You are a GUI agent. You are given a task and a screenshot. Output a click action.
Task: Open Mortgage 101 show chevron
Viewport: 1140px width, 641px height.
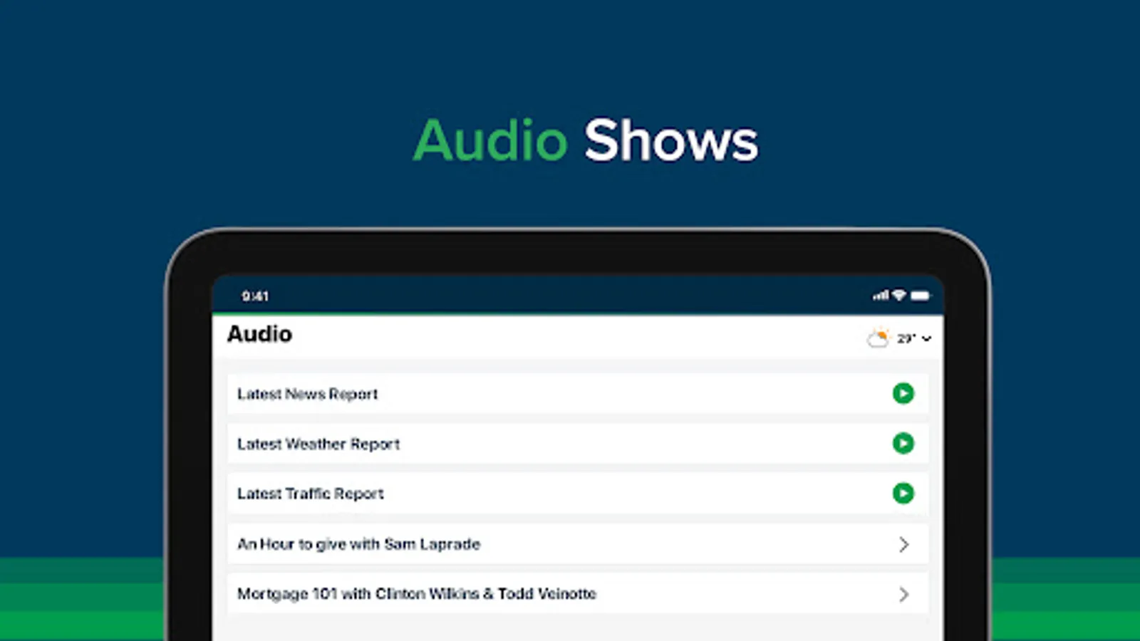(903, 594)
